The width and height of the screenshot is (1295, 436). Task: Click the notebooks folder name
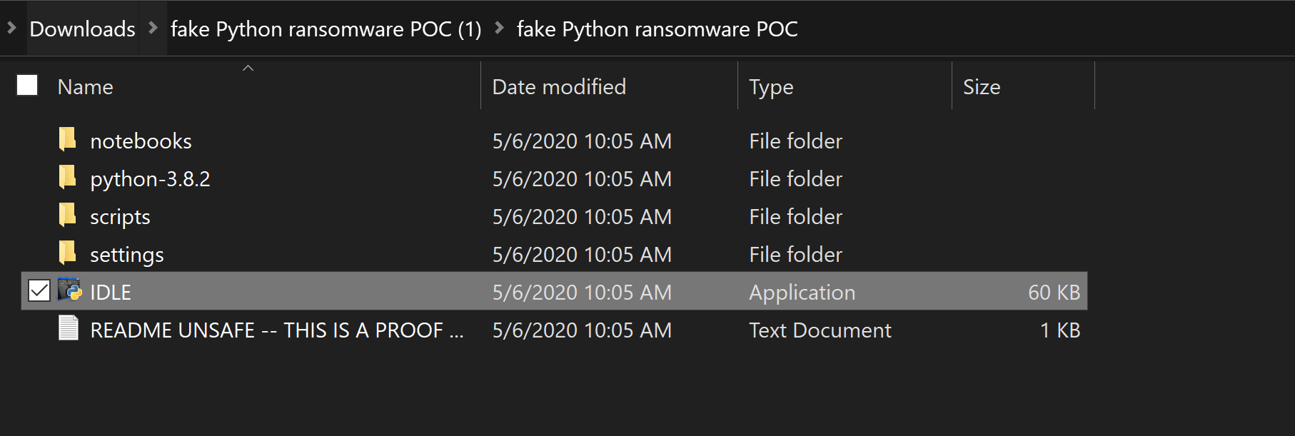[x=141, y=141]
